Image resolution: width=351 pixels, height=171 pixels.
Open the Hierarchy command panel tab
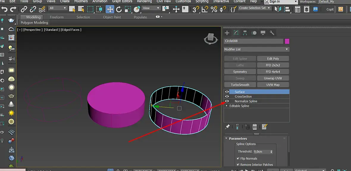(245, 33)
